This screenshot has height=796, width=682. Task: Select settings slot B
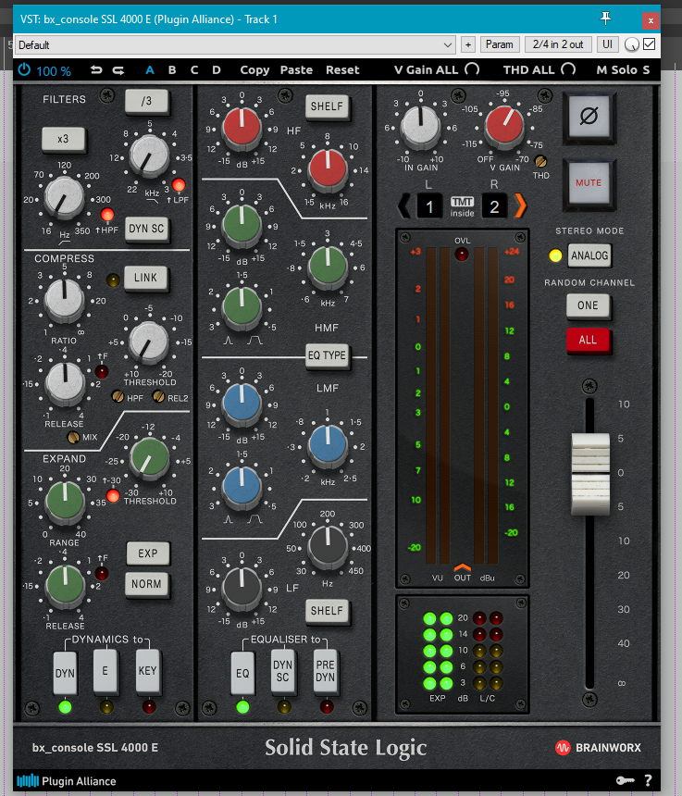[x=172, y=70]
